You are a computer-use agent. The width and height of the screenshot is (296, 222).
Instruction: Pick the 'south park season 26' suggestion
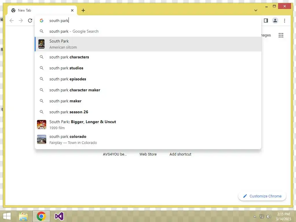click(148, 112)
